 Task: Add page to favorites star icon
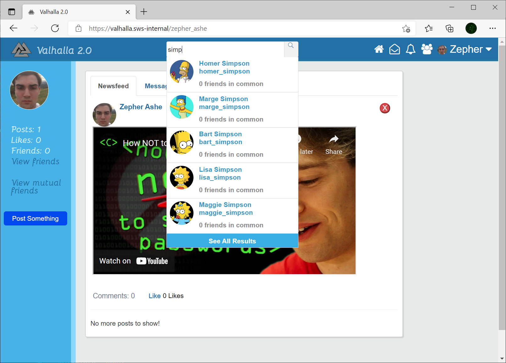point(406,29)
